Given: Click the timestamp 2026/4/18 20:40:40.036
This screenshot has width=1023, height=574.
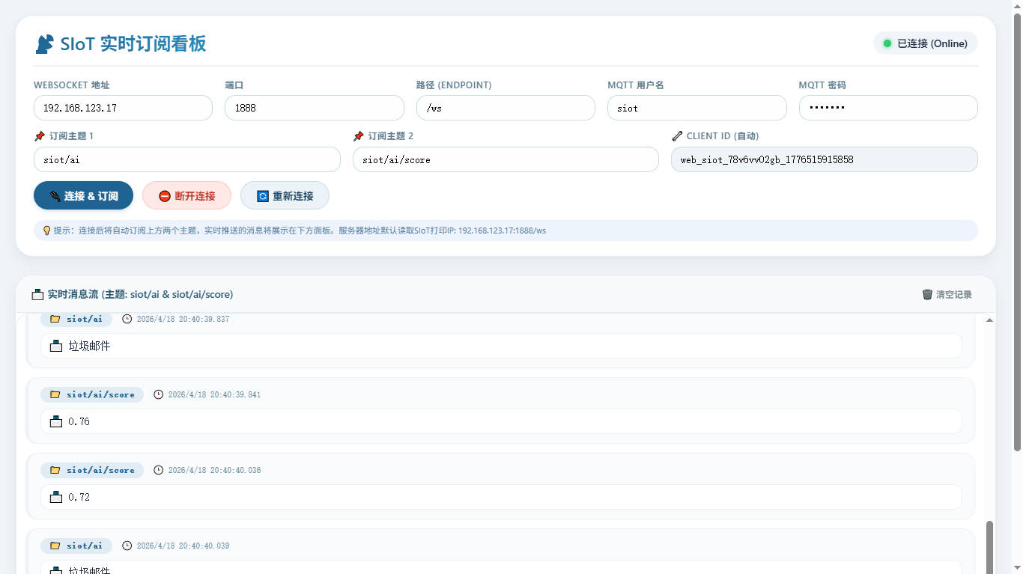Looking at the screenshot, I should [x=214, y=470].
